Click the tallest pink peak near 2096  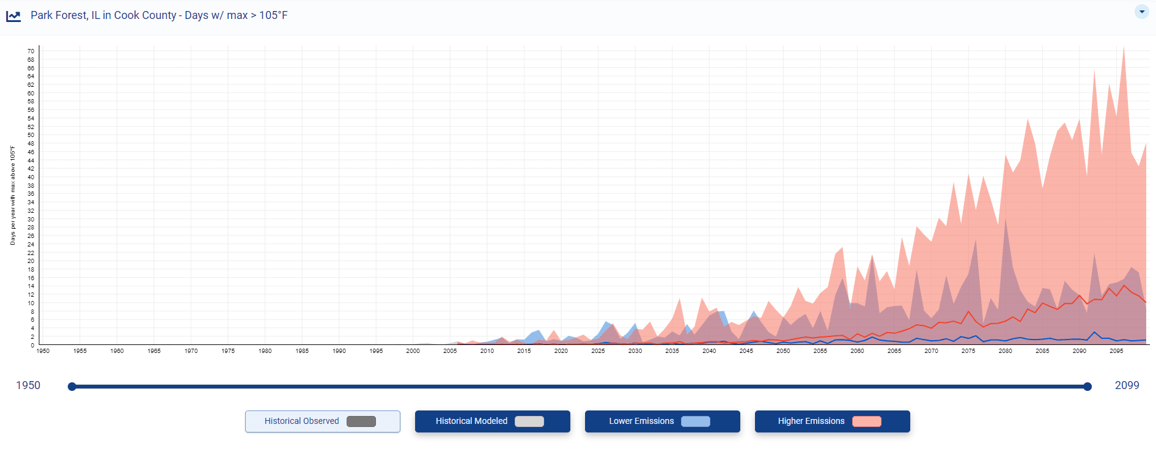click(1124, 50)
